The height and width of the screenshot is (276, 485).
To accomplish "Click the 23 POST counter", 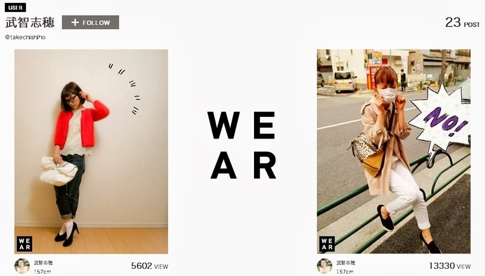I will click(x=463, y=22).
